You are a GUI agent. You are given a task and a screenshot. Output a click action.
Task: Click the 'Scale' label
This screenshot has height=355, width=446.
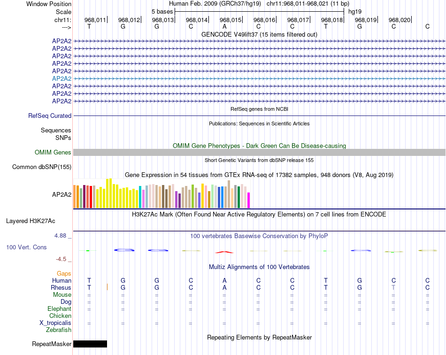pos(63,12)
